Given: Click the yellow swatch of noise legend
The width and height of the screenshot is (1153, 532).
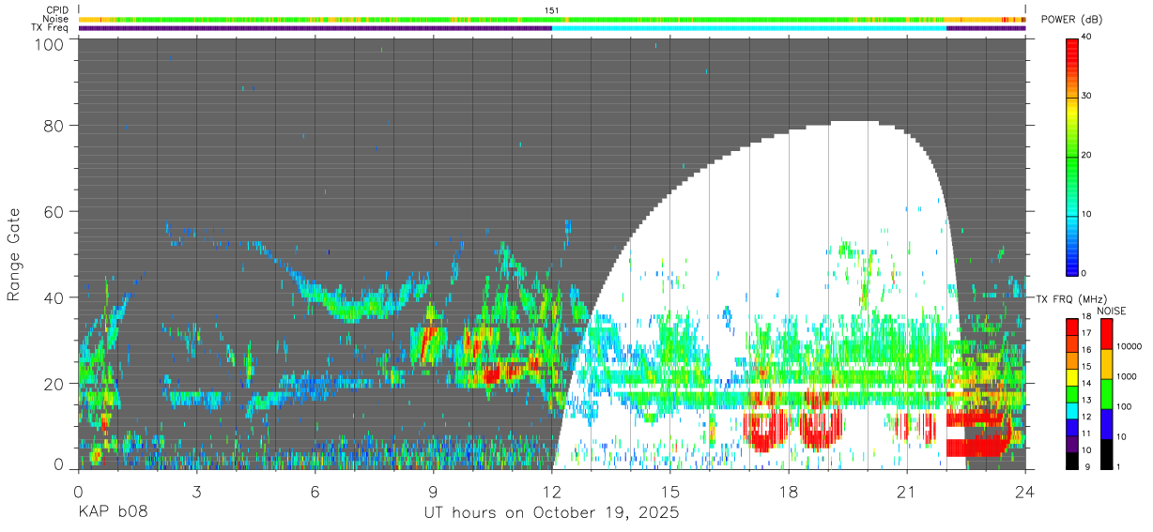Looking at the screenshot, I should click(1108, 364).
